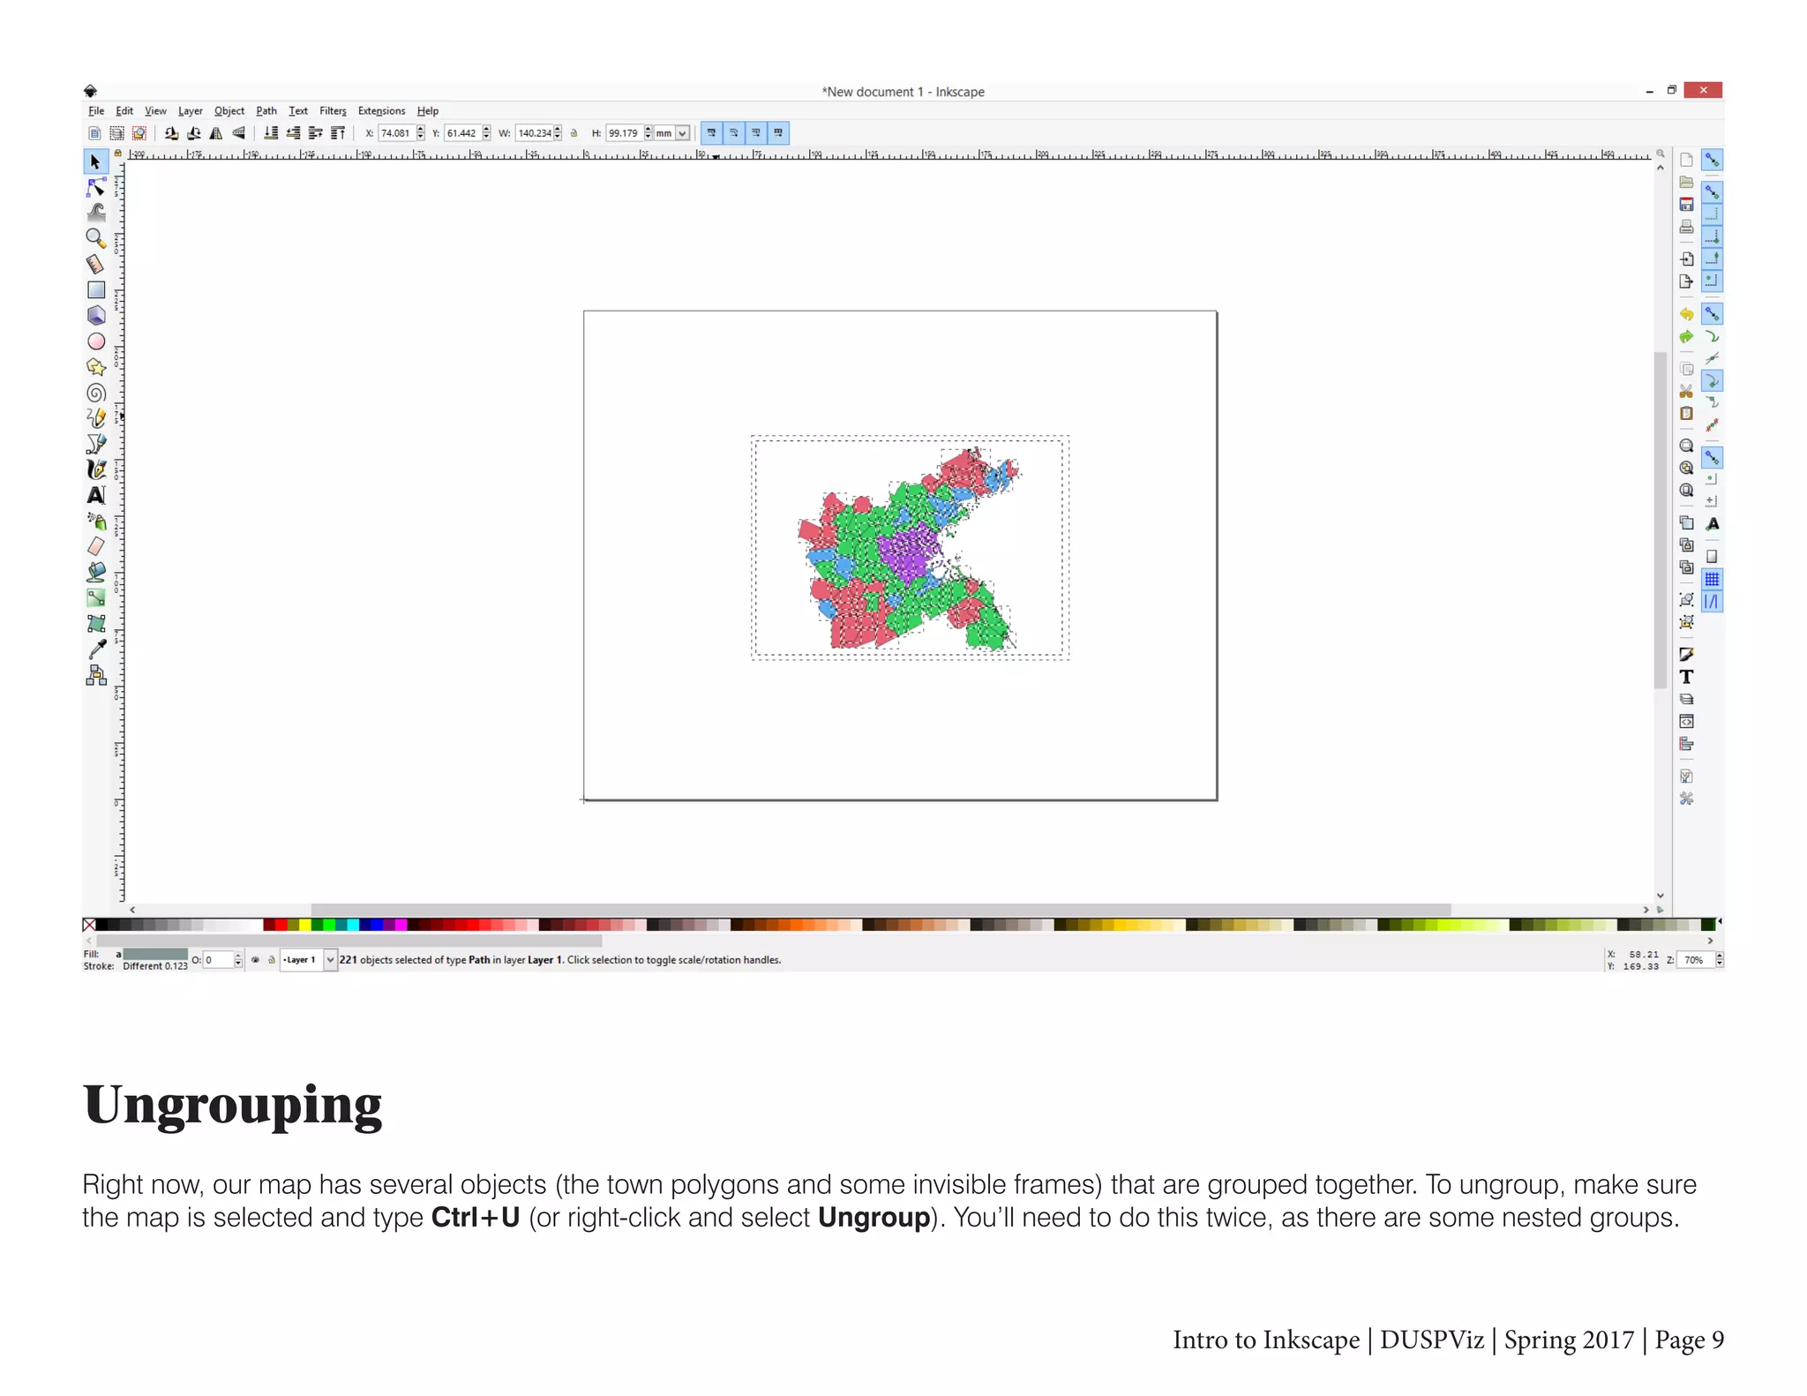Viewport: 1807px width, 1396px height.
Task: Click Select all objects toolbar icon
Action: click(94, 133)
